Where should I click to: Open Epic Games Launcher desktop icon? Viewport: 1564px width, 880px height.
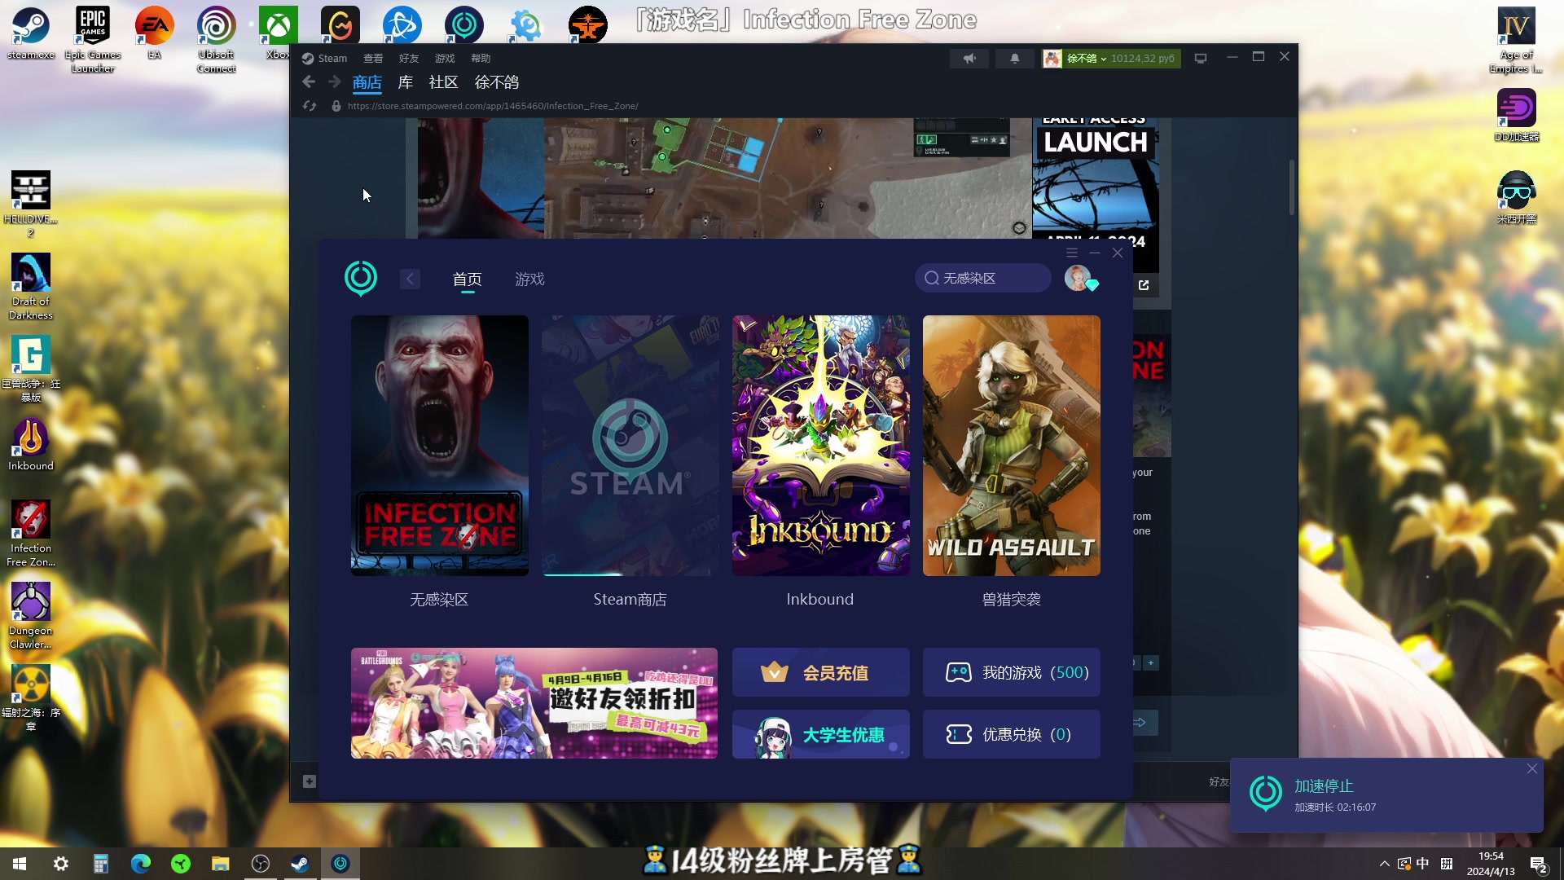93,39
